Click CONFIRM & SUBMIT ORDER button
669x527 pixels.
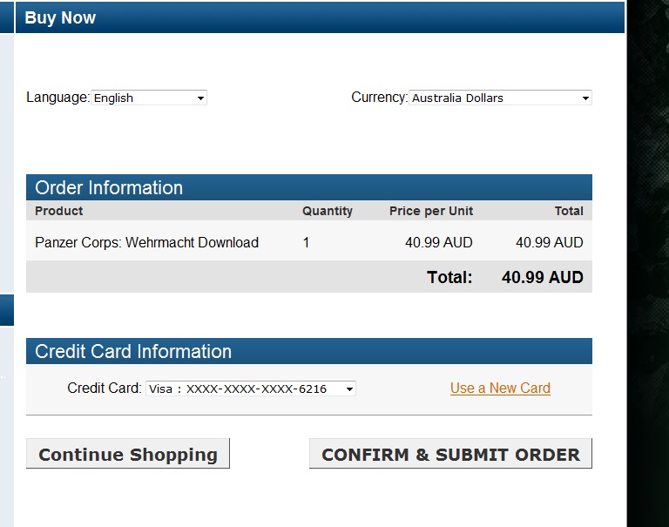pos(450,454)
